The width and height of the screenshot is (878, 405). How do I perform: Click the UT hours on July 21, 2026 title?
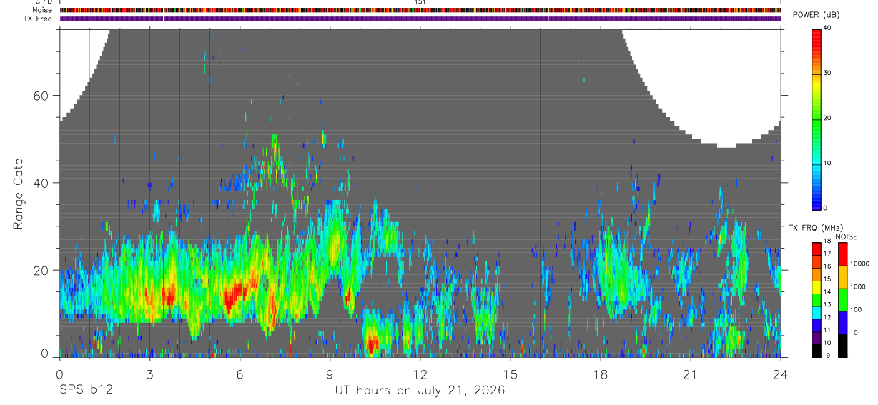click(420, 391)
